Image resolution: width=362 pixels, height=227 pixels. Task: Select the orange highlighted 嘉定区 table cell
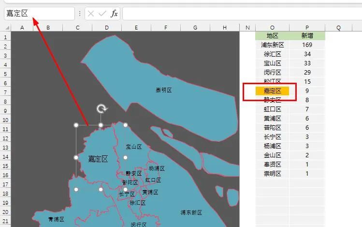point(272,91)
